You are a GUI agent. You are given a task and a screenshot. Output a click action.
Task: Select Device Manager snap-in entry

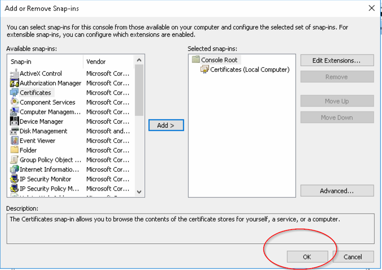(x=41, y=121)
